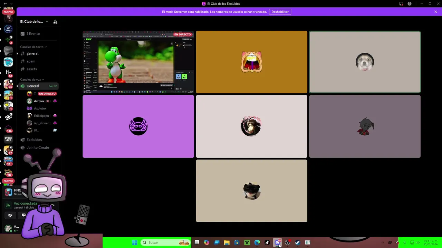Select the gray-haired character avatar tile
442x248 pixels.
click(365, 126)
